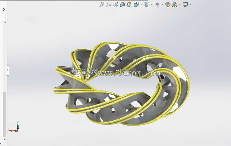This screenshot has width=231, height=146.
Task: Activate the Section View tool
Action: 122,4
